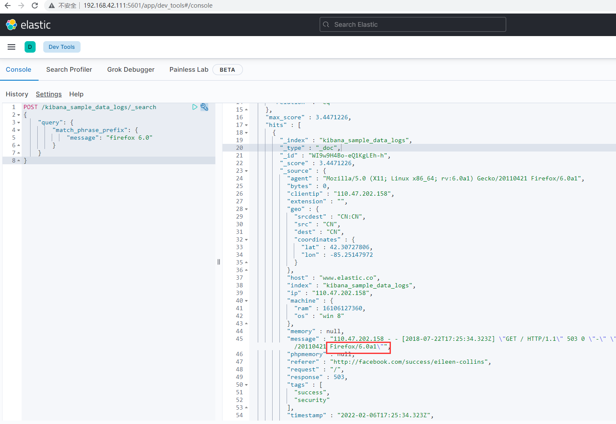Toggle fold marker at output line 43
The height and width of the screenshot is (424, 616).
246,324
